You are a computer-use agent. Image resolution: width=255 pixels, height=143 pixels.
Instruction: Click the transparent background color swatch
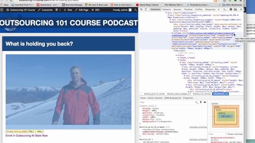coord(157,122)
